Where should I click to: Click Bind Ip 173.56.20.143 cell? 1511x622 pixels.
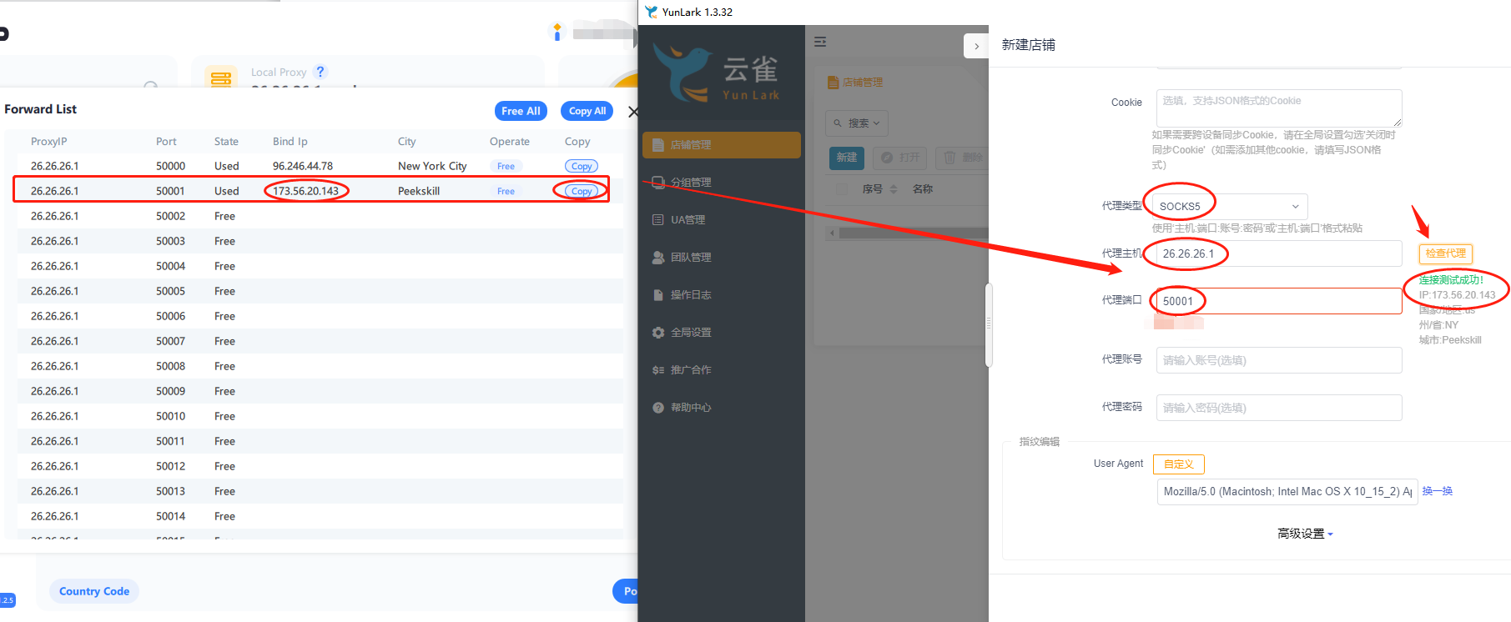pos(306,191)
